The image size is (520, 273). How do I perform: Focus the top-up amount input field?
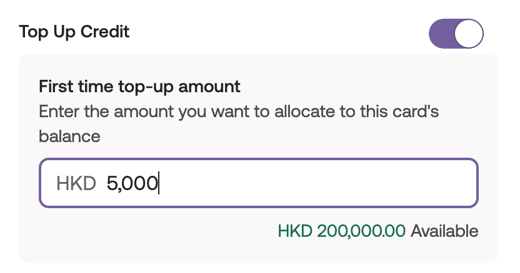coord(312,183)
